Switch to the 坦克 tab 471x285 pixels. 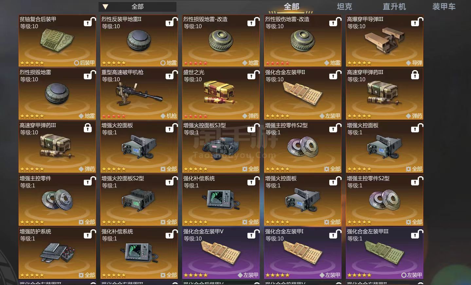[344, 7]
